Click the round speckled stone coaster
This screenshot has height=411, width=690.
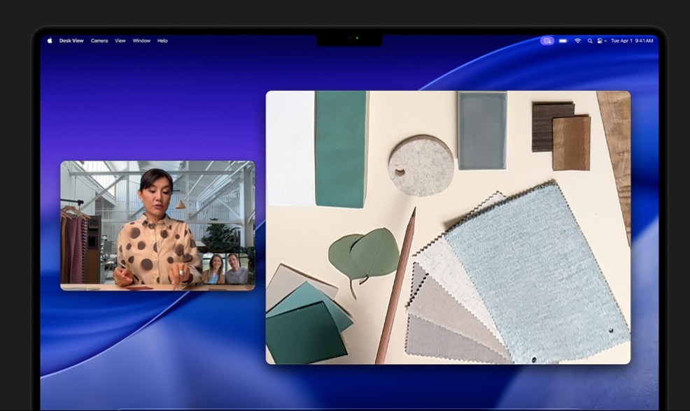coord(421,166)
